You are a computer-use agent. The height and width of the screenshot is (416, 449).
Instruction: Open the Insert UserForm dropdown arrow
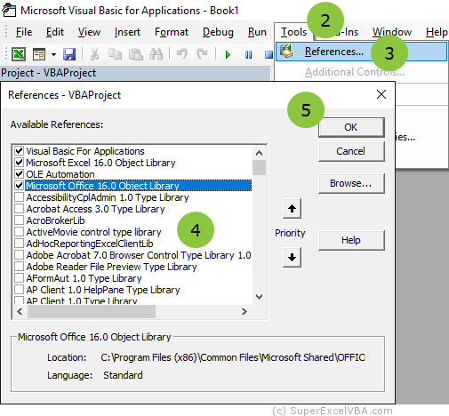[x=53, y=54]
